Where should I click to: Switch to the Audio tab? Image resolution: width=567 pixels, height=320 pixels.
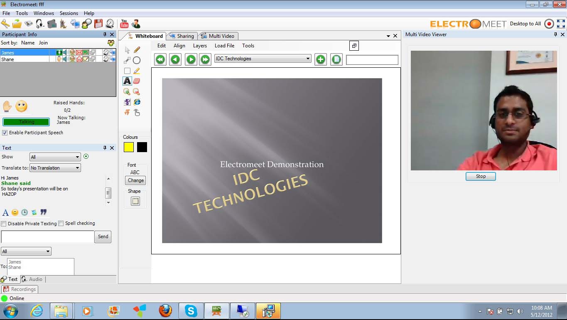click(32, 279)
